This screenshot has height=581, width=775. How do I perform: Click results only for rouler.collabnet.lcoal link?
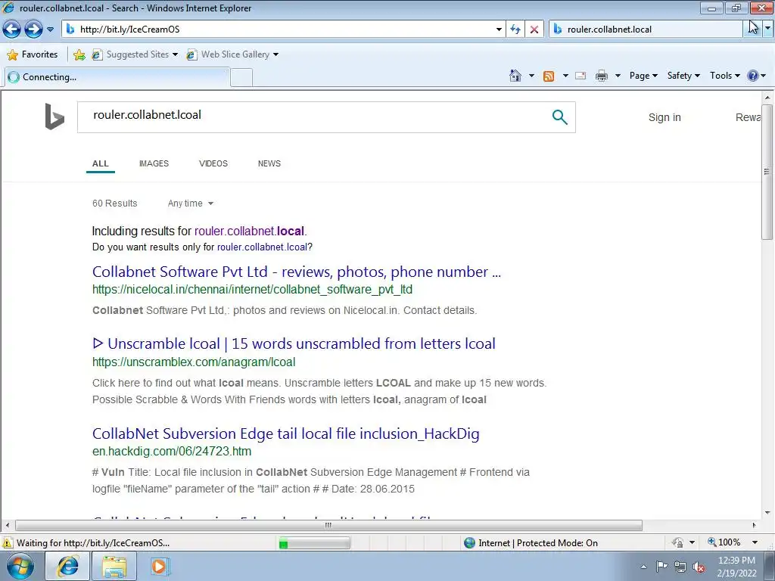click(x=263, y=247)
